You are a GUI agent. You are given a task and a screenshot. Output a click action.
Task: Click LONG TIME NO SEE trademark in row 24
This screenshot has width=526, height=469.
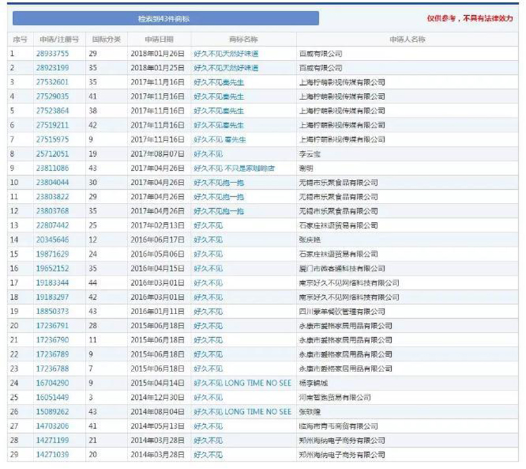242,383
